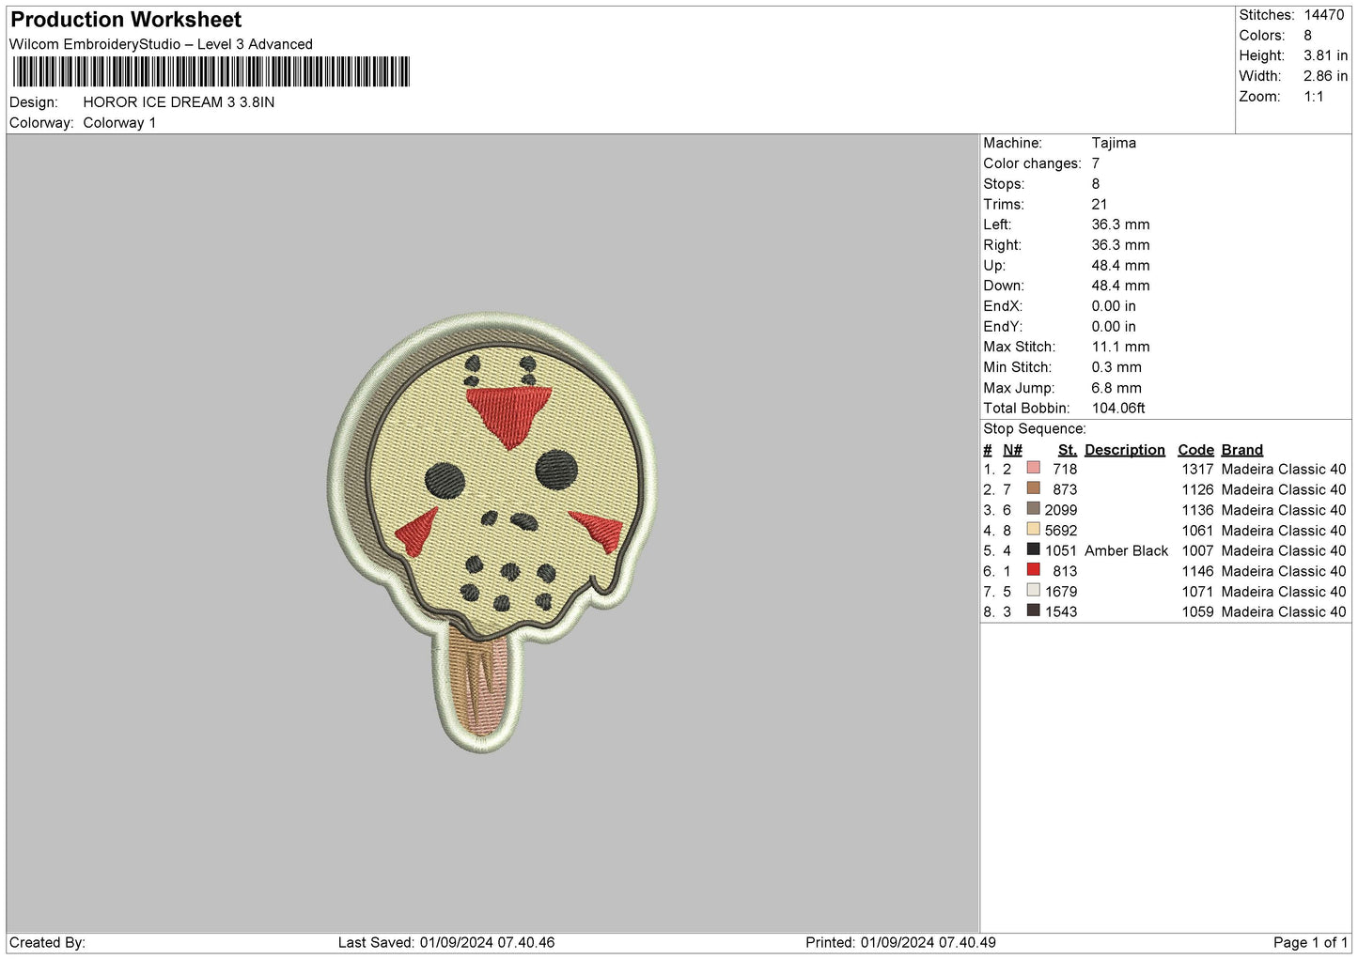Image resolution: width=1358 pixels, height=959 pixels.
Task: Click 'Last Saved: 01/09/2024 07.40.46' footer text
Action: (446, 942)
